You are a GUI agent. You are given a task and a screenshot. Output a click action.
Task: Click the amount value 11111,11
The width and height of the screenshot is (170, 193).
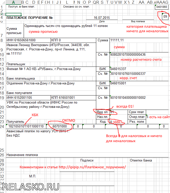pyautogui.click(x=117, y=40)
